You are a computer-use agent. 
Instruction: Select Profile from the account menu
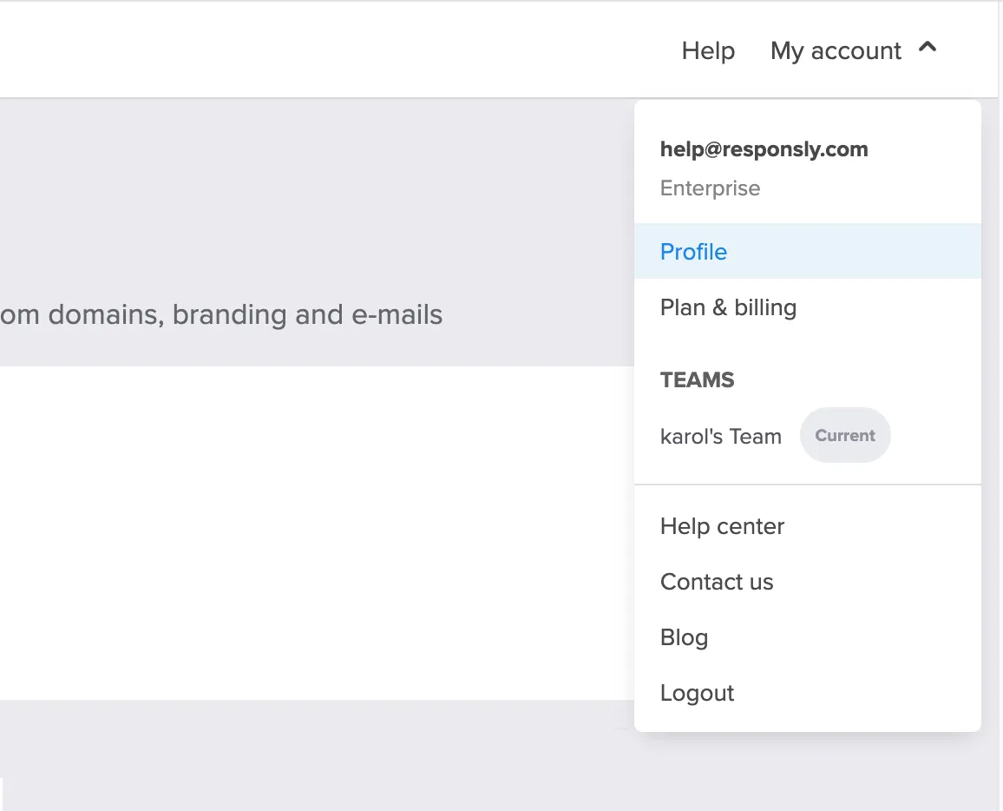coord(693,251)
